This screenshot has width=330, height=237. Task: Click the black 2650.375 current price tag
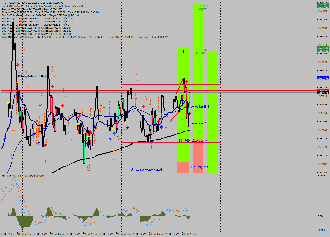coord(323,93)
